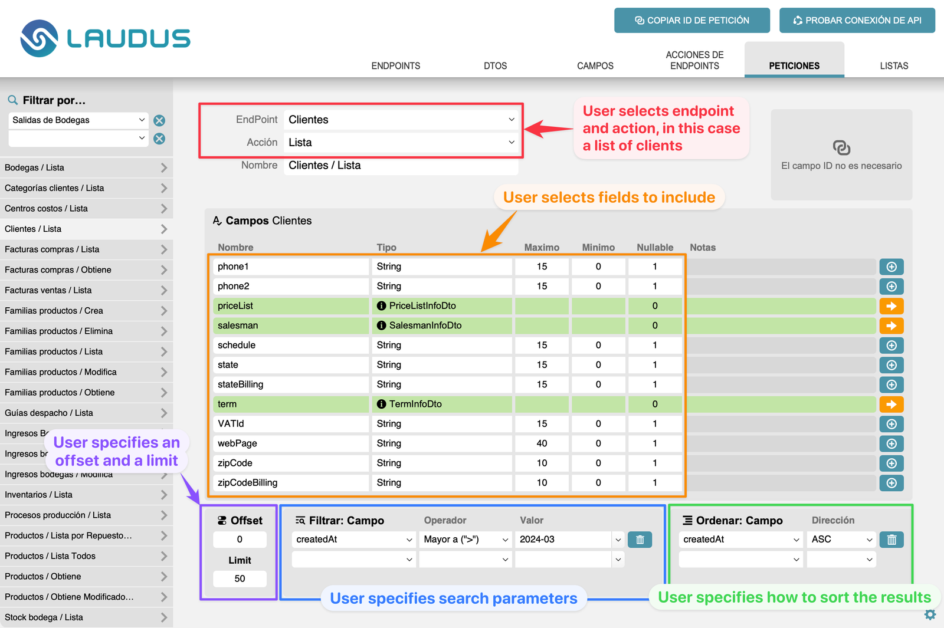Open the Acción dropdown showing Lista
Screen dimensions: 944x628
(x=401, y=143)
